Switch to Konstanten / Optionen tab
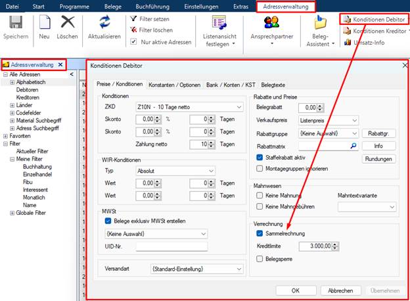This screenshot has width=410, height=301. point(174,85)
